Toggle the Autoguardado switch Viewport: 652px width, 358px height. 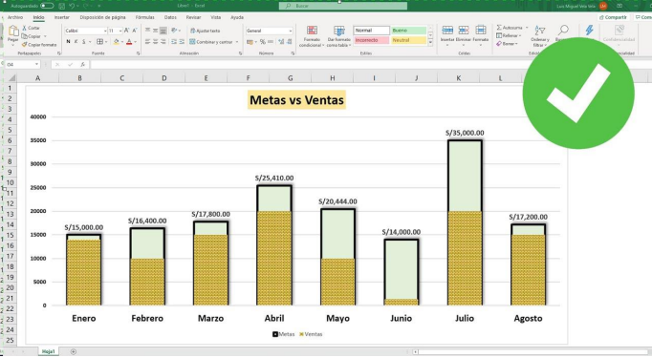tap(47, 6)
